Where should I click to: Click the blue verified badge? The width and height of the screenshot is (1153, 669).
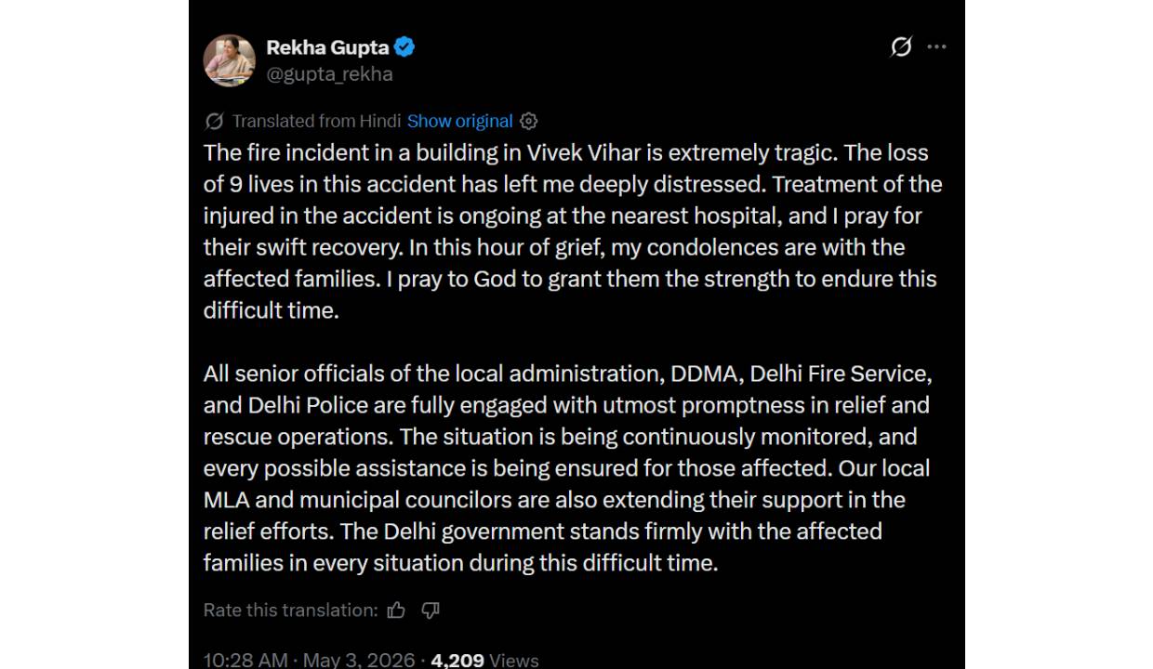click(x=404, y=46)
